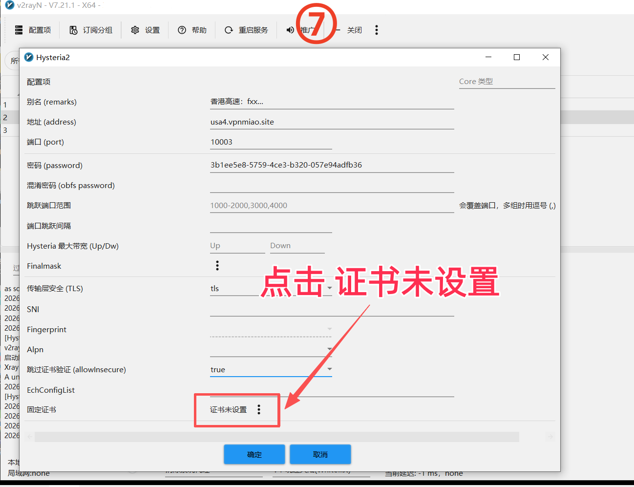Click the EchConfigList label
This screenshot has width=634, height=487.
51,390
